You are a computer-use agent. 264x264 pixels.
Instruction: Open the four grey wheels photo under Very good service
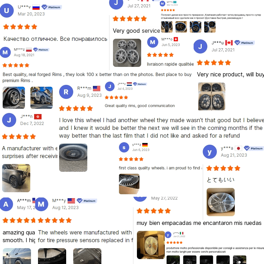(127, 53)
